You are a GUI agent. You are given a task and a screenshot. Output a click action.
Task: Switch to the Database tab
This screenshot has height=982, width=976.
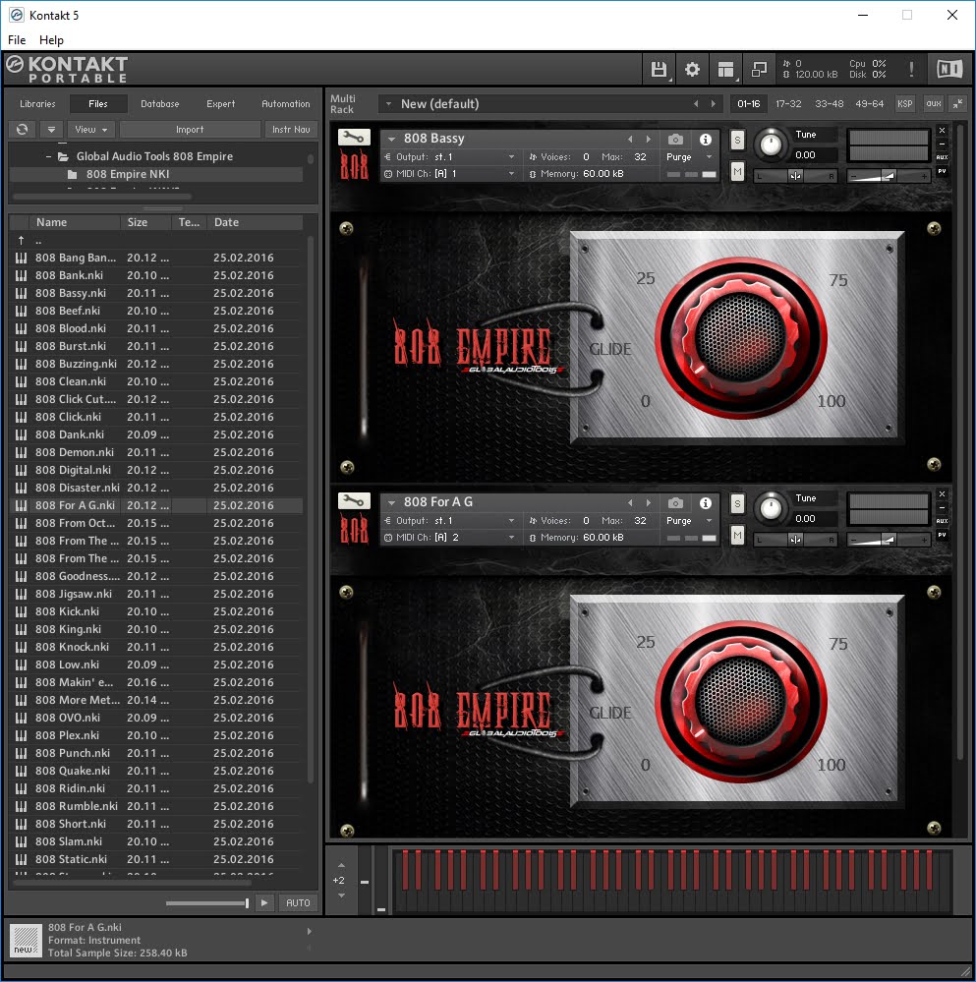click(x=159, y=104)
